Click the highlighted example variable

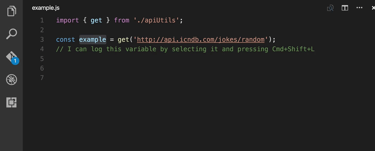click(x=93, y=40)
